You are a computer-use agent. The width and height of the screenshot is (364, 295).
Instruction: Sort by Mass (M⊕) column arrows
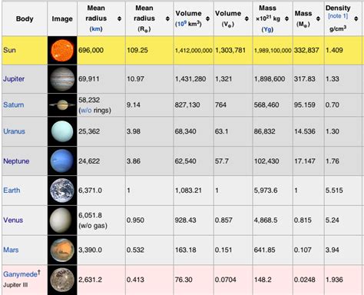[318, 18]
